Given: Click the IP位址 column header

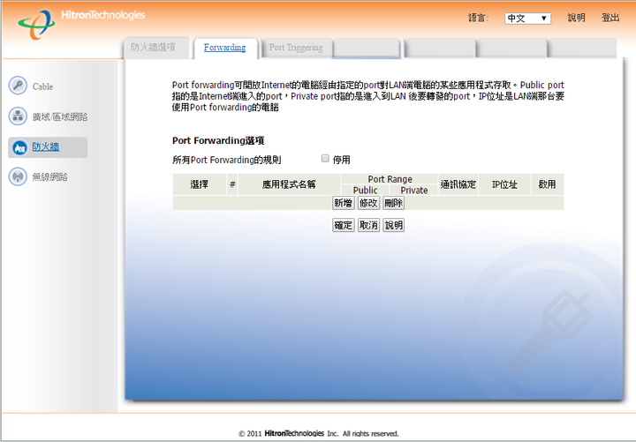Looking at the screenshot, I should click(x=504, y=184).
